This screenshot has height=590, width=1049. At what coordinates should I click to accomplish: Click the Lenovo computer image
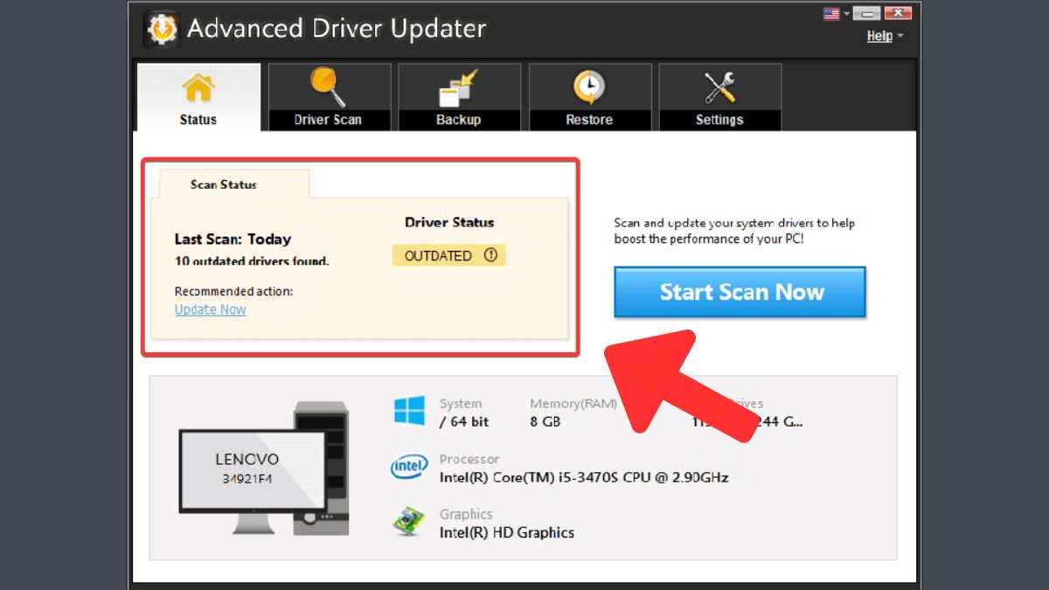[x=264, y=469]
